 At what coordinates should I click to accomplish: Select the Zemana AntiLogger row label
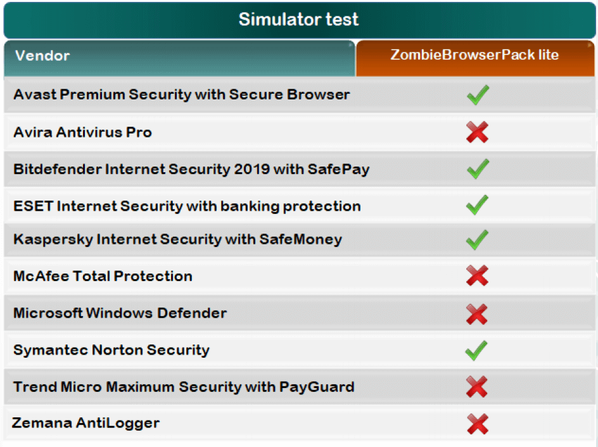point(86,423)
